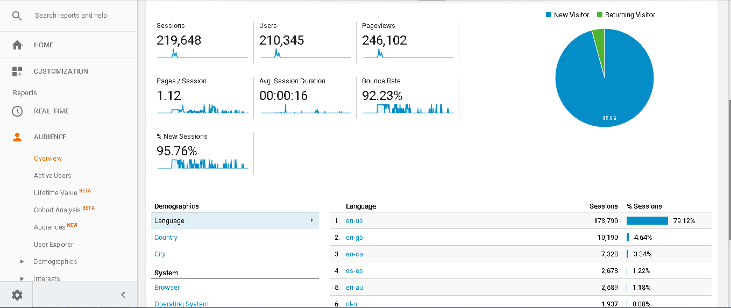Viewport: 731px width, 308px height.
Task: Click the 95.76% New Sessions value
Action: (176, 151)
